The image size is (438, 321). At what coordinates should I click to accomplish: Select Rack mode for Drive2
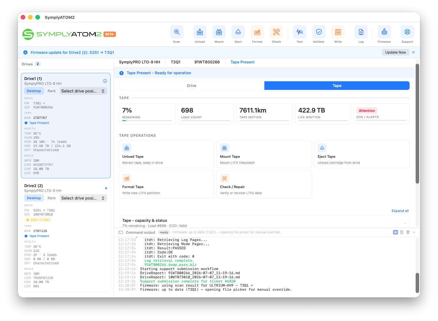click(51, 198)
